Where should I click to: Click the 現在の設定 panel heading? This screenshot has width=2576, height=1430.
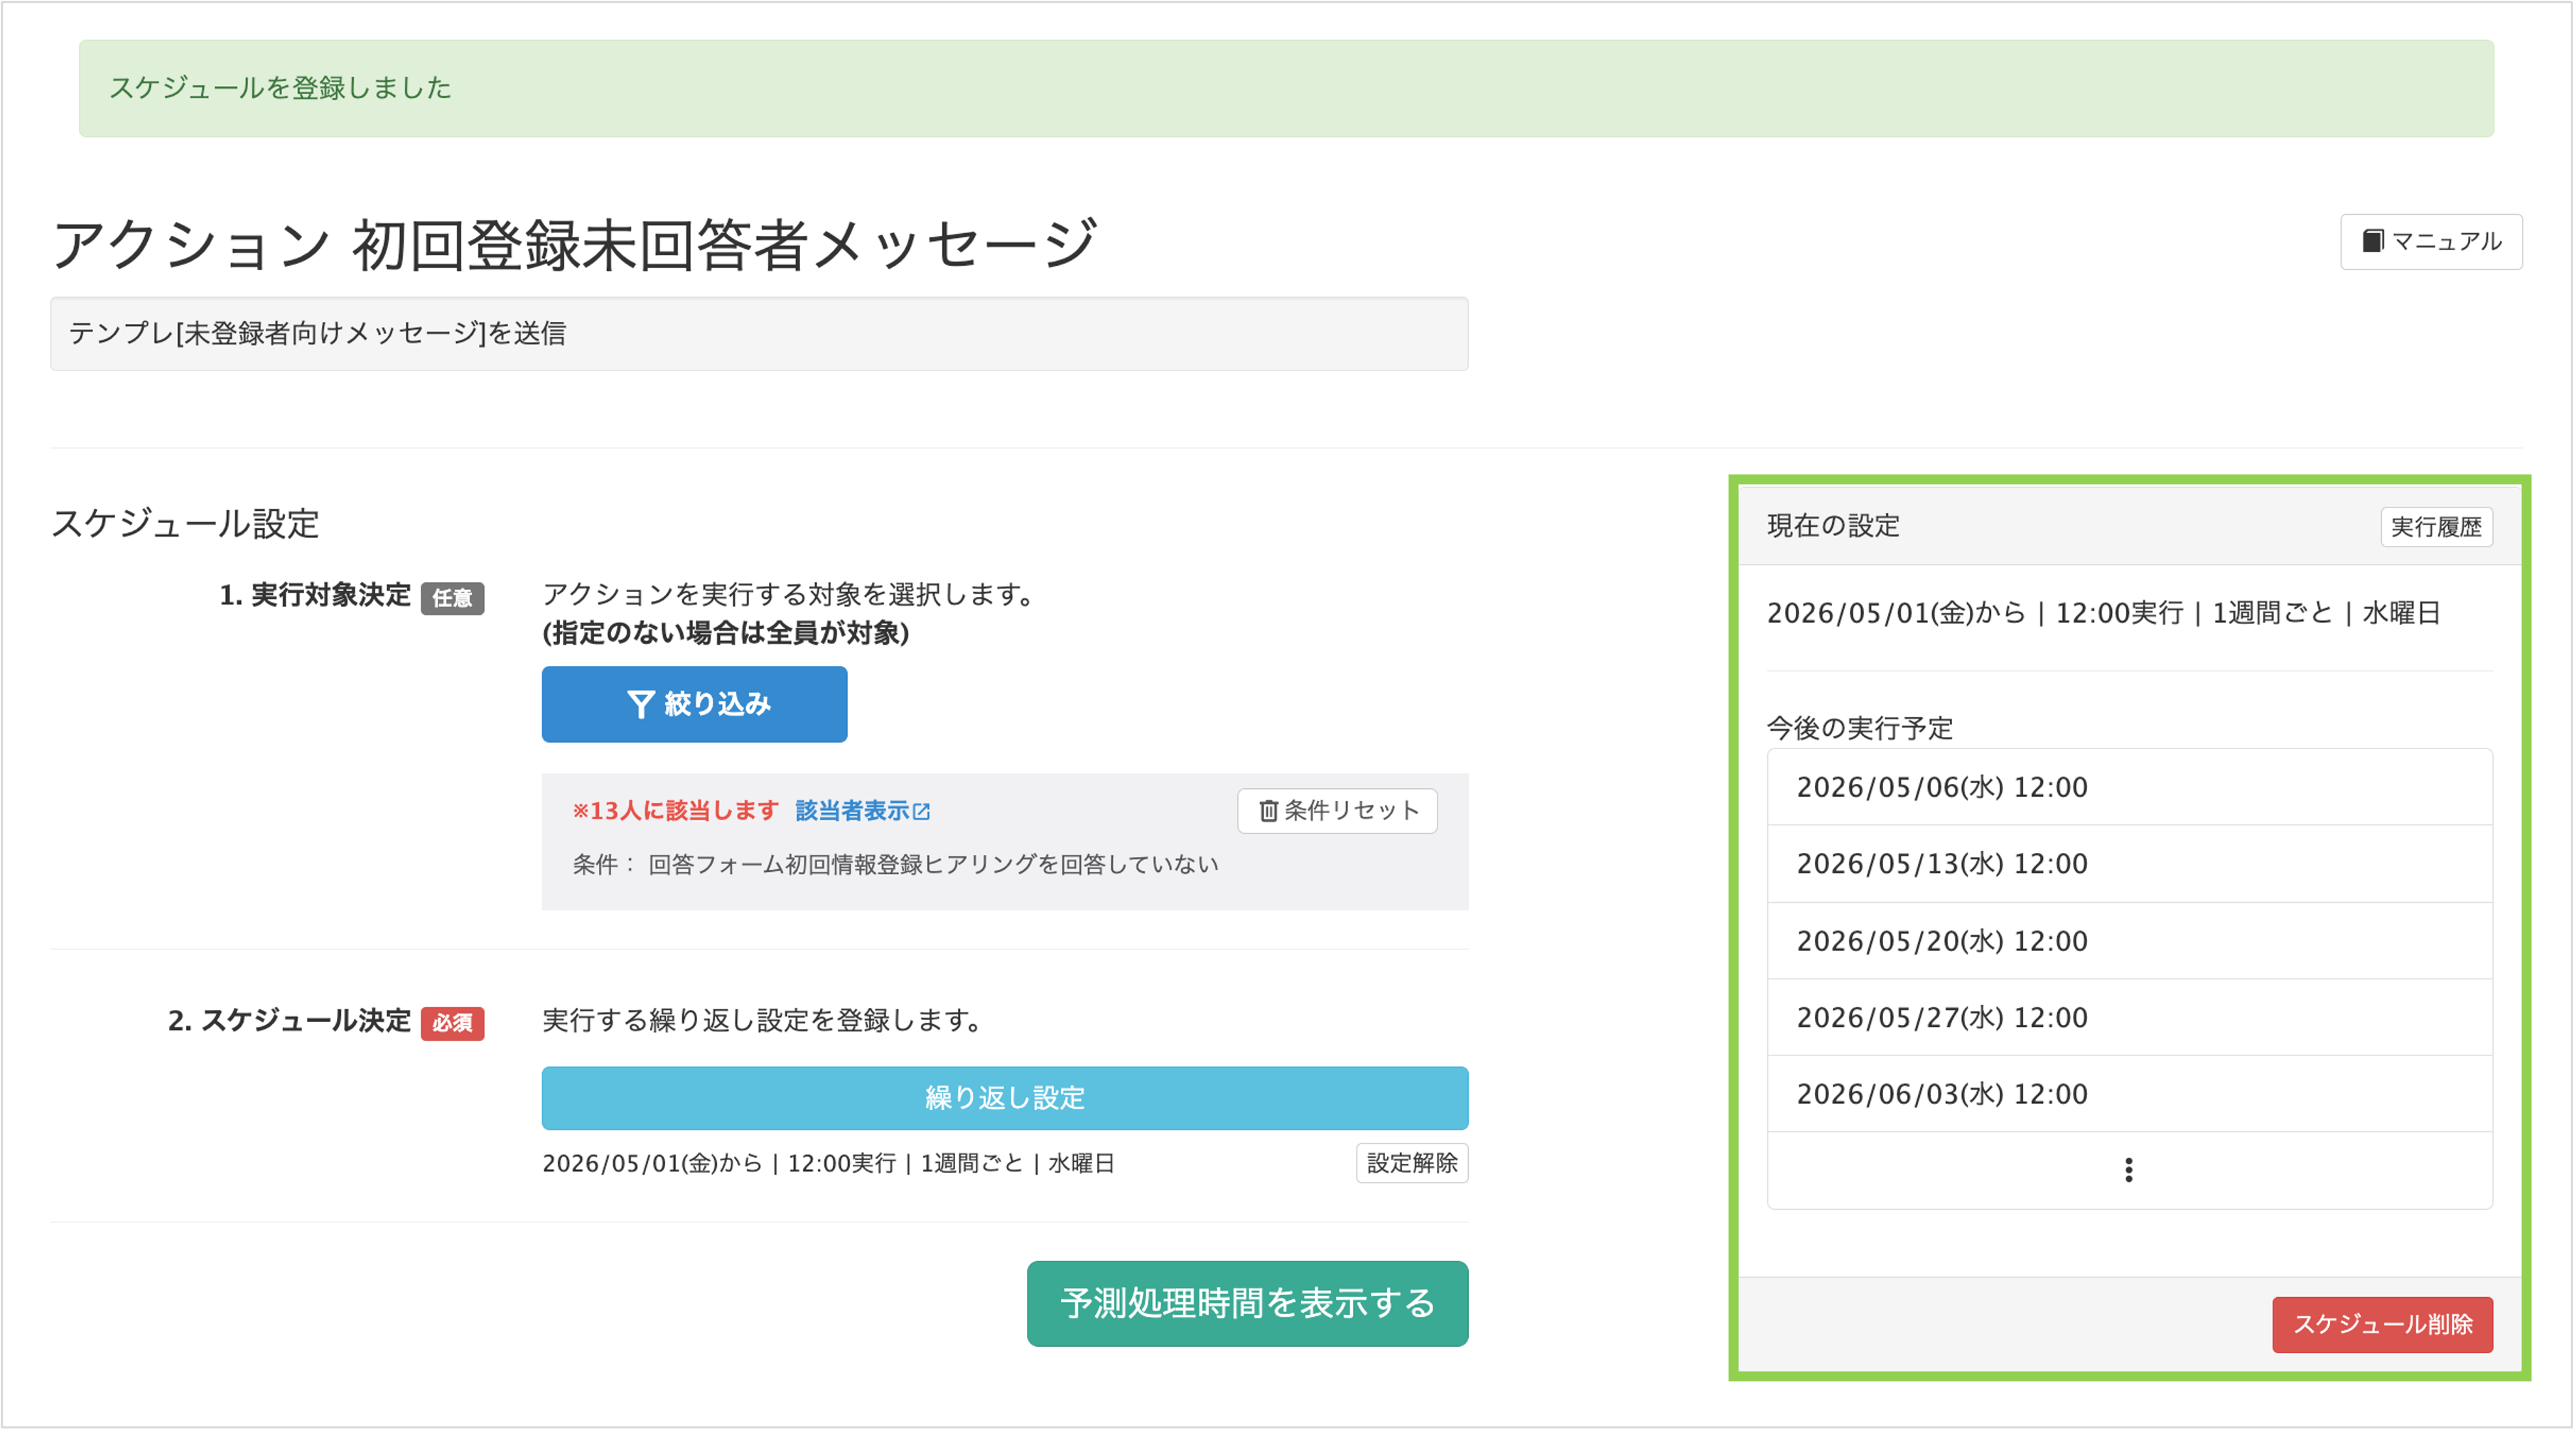tap(1832, 526)
